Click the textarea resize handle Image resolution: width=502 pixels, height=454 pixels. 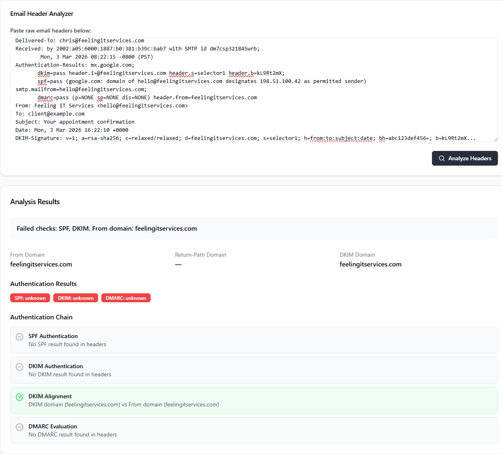[495, 139]
